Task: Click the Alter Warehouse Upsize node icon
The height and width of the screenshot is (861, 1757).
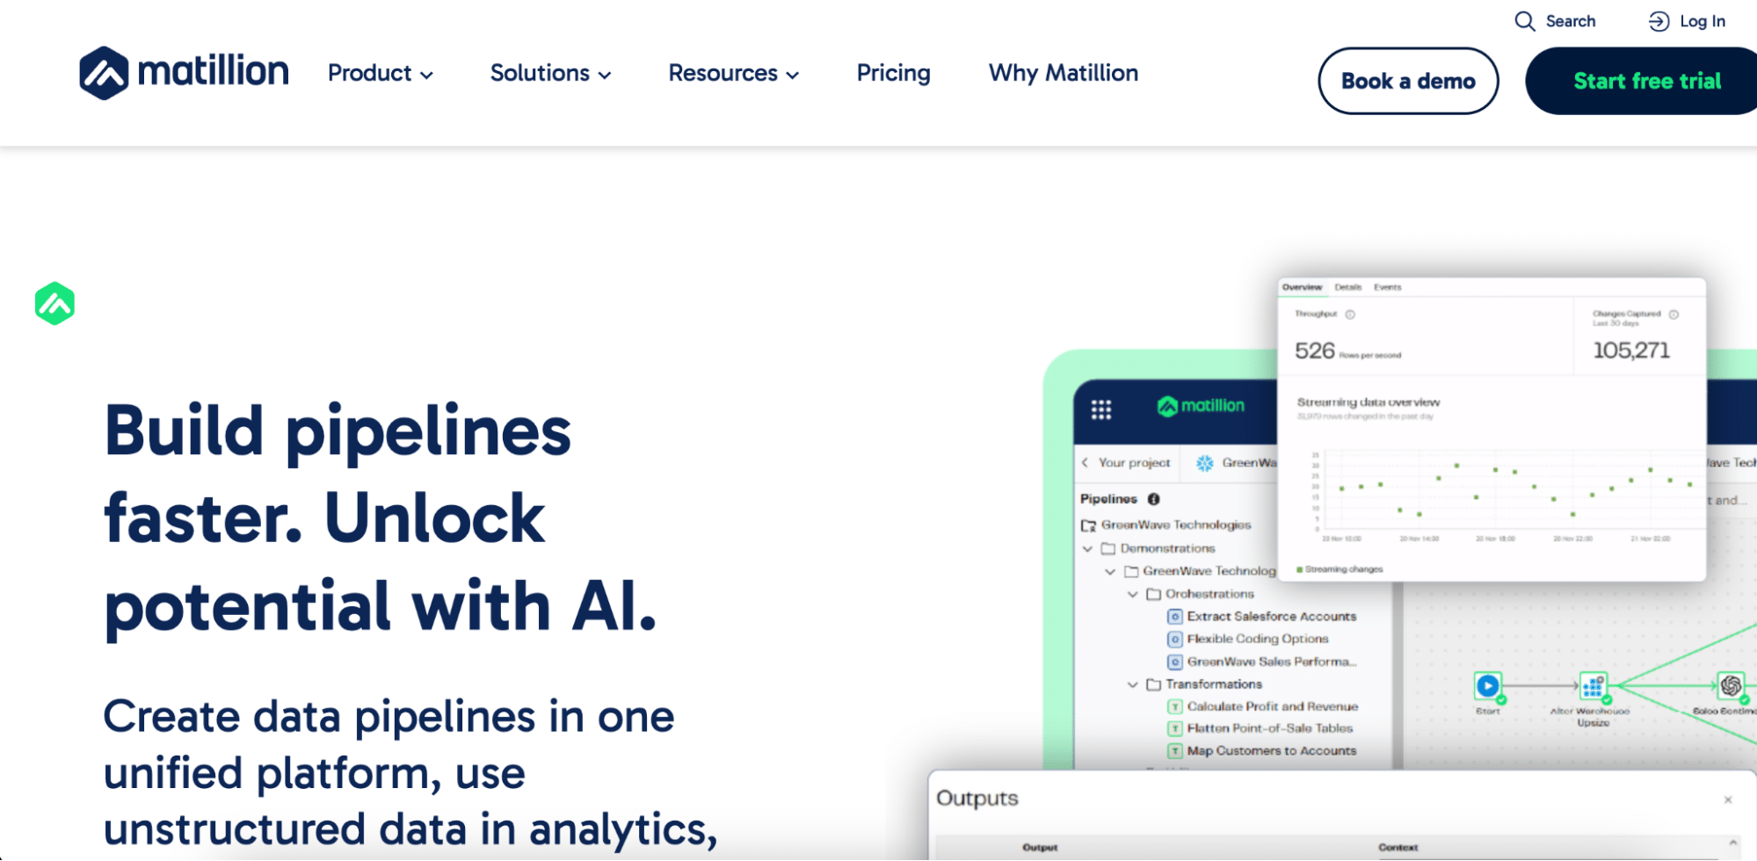Action: (1593, 685)
